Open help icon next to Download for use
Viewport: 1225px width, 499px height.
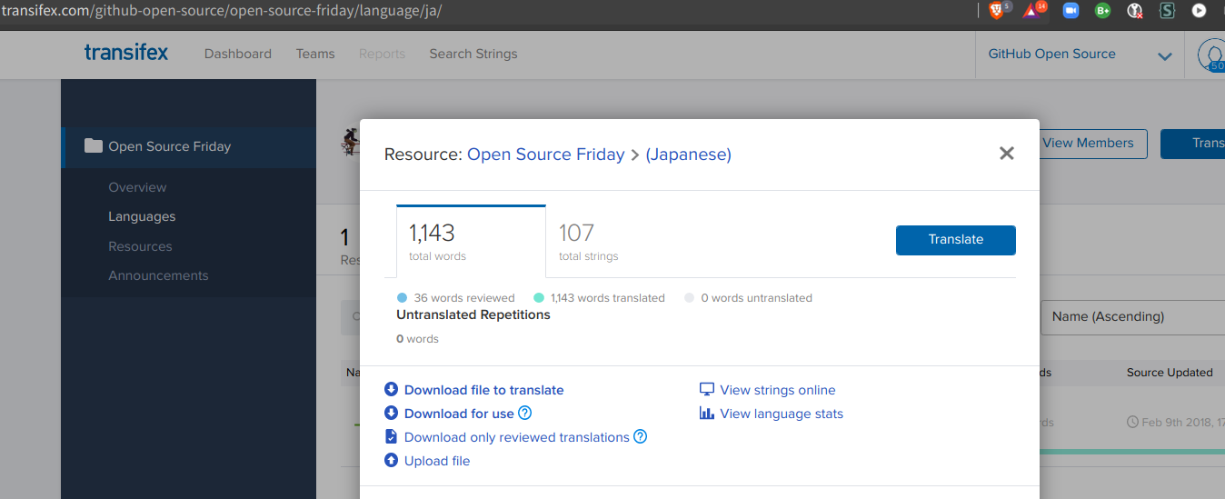pyautogui.click(x=524, y=413)
